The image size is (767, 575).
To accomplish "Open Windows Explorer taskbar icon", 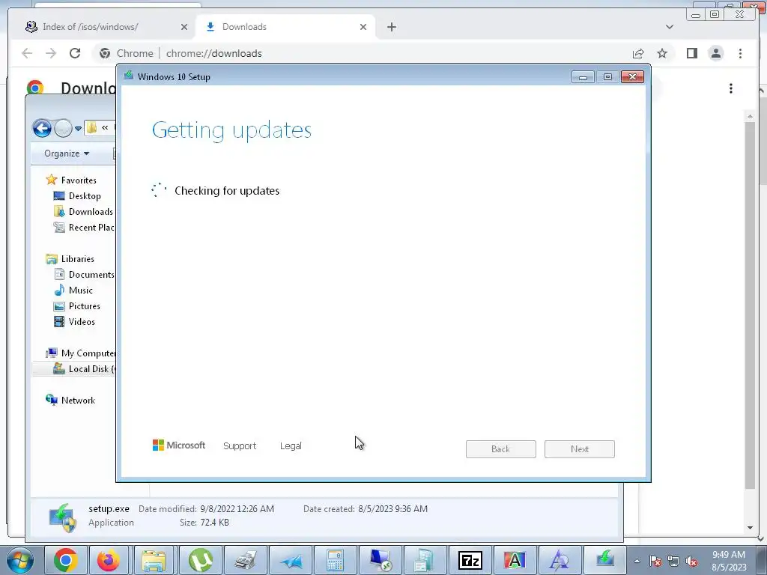I will click(x=154, y=560).
